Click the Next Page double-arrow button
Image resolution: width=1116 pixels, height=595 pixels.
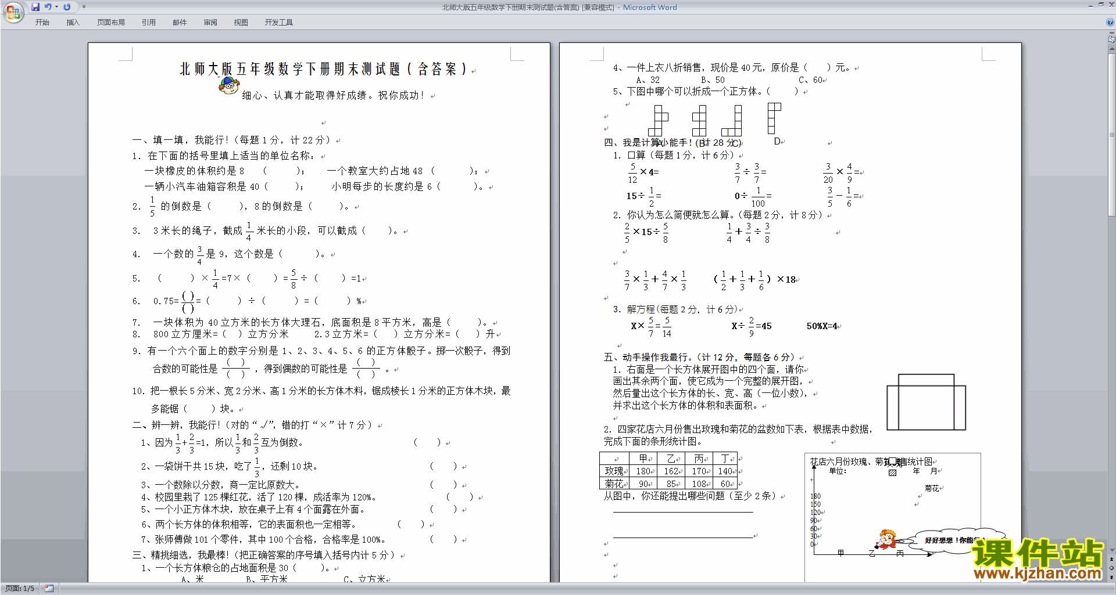coord(1112,577)
